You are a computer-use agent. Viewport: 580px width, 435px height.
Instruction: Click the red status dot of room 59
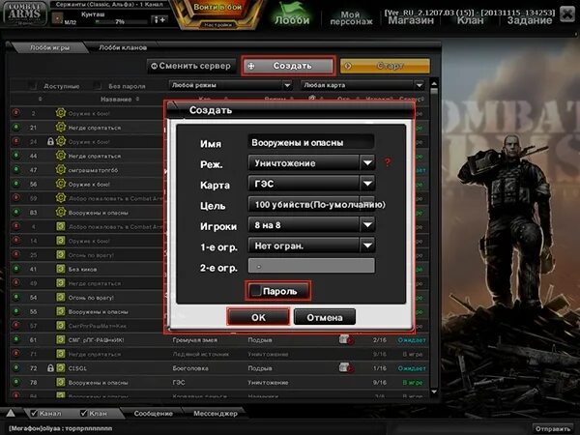[x=15, y=197]
